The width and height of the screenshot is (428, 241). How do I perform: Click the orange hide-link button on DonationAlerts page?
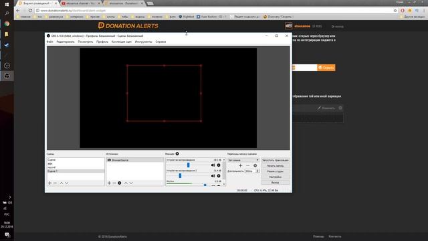(326, 68)
